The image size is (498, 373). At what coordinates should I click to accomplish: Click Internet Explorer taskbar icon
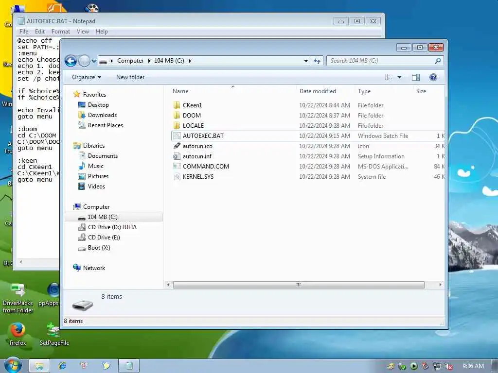coord(62,366)
